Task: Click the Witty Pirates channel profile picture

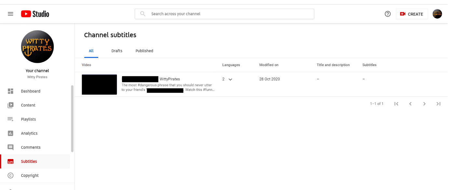Action: [37, 47]
